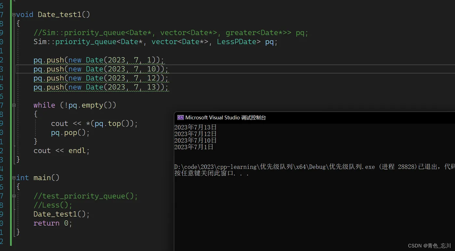Click the Microsoft Visual Studio console title
The image size is (455, 251).
tap(225, 118)
